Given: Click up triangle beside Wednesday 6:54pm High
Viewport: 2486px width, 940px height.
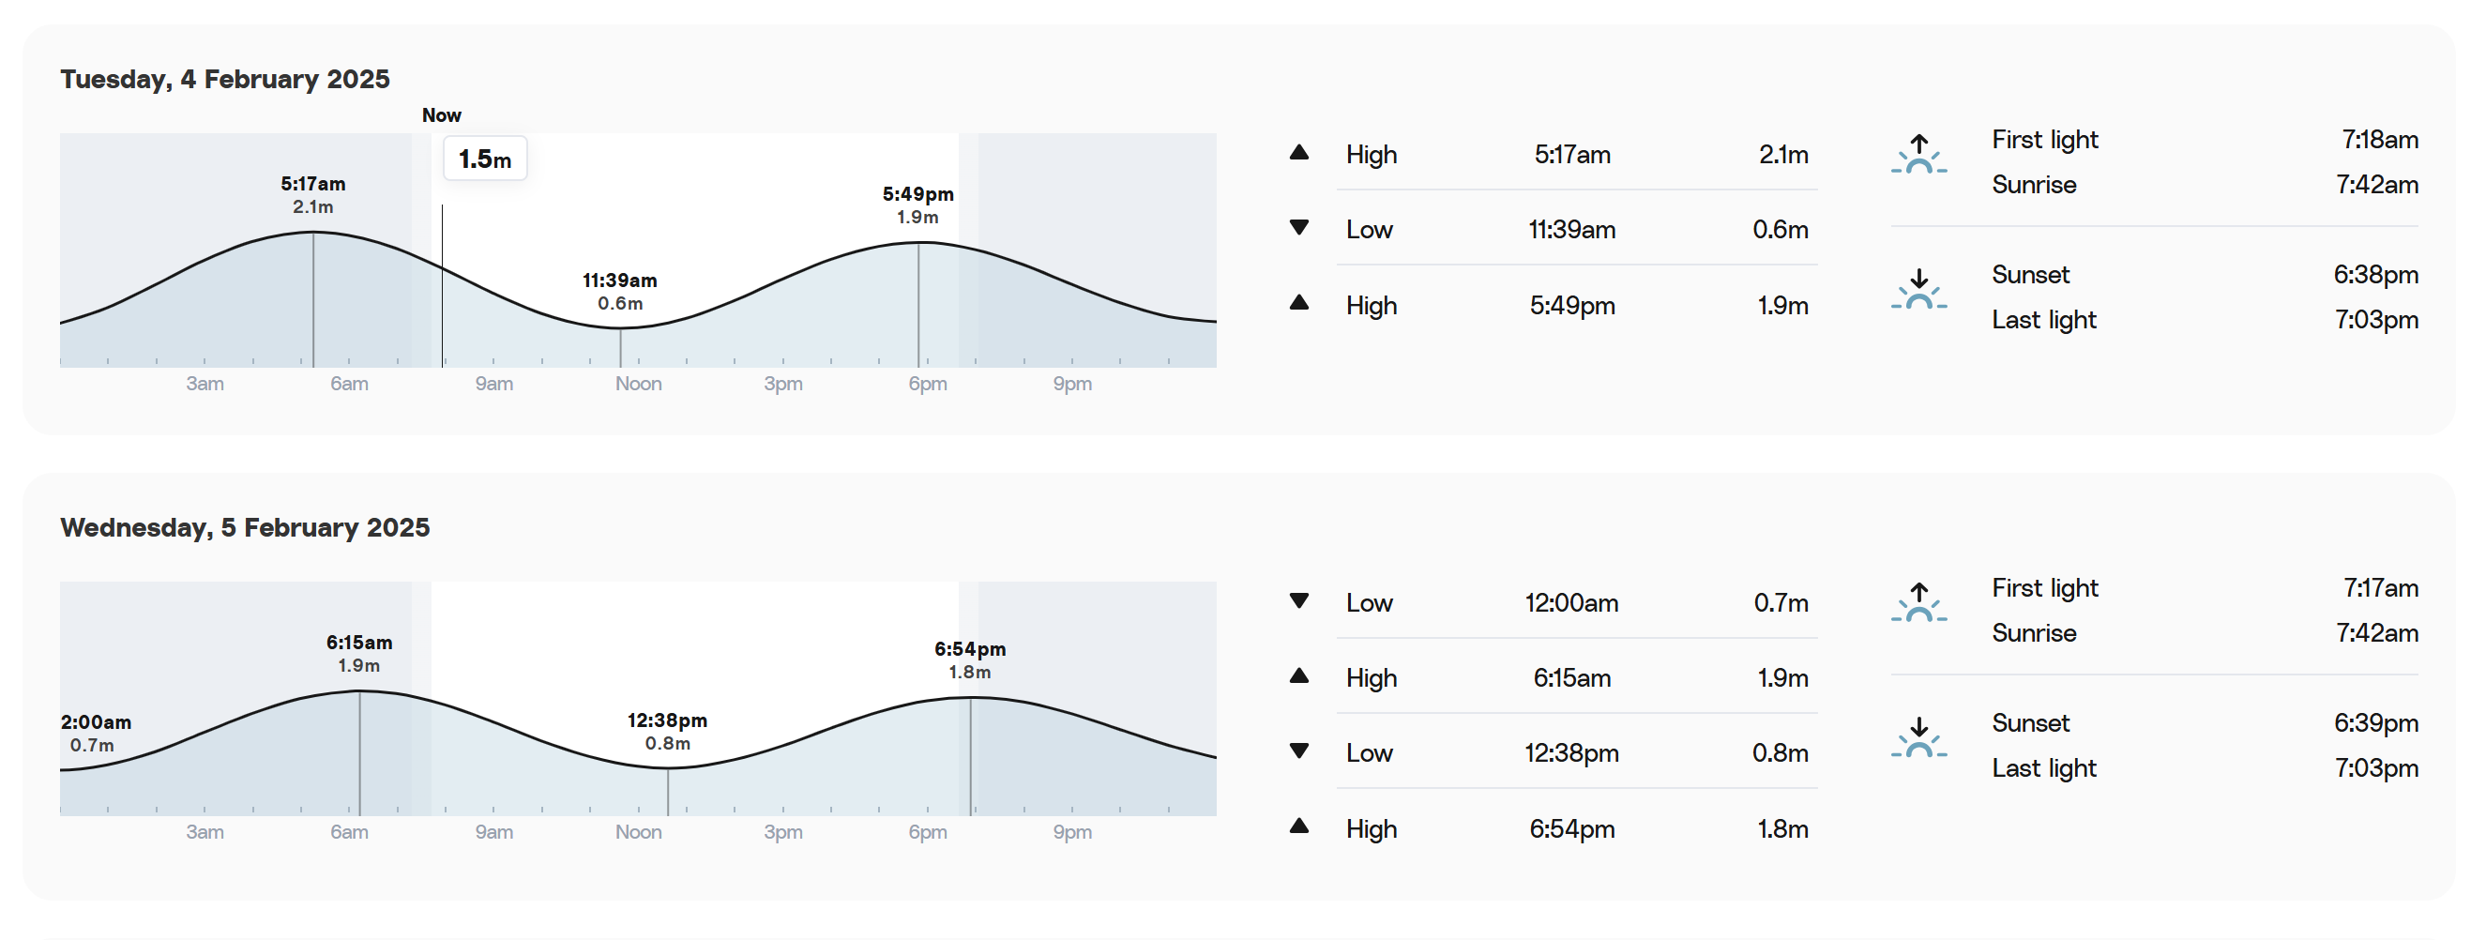Looking at the screenshot, I should (x=1299, y=827).
